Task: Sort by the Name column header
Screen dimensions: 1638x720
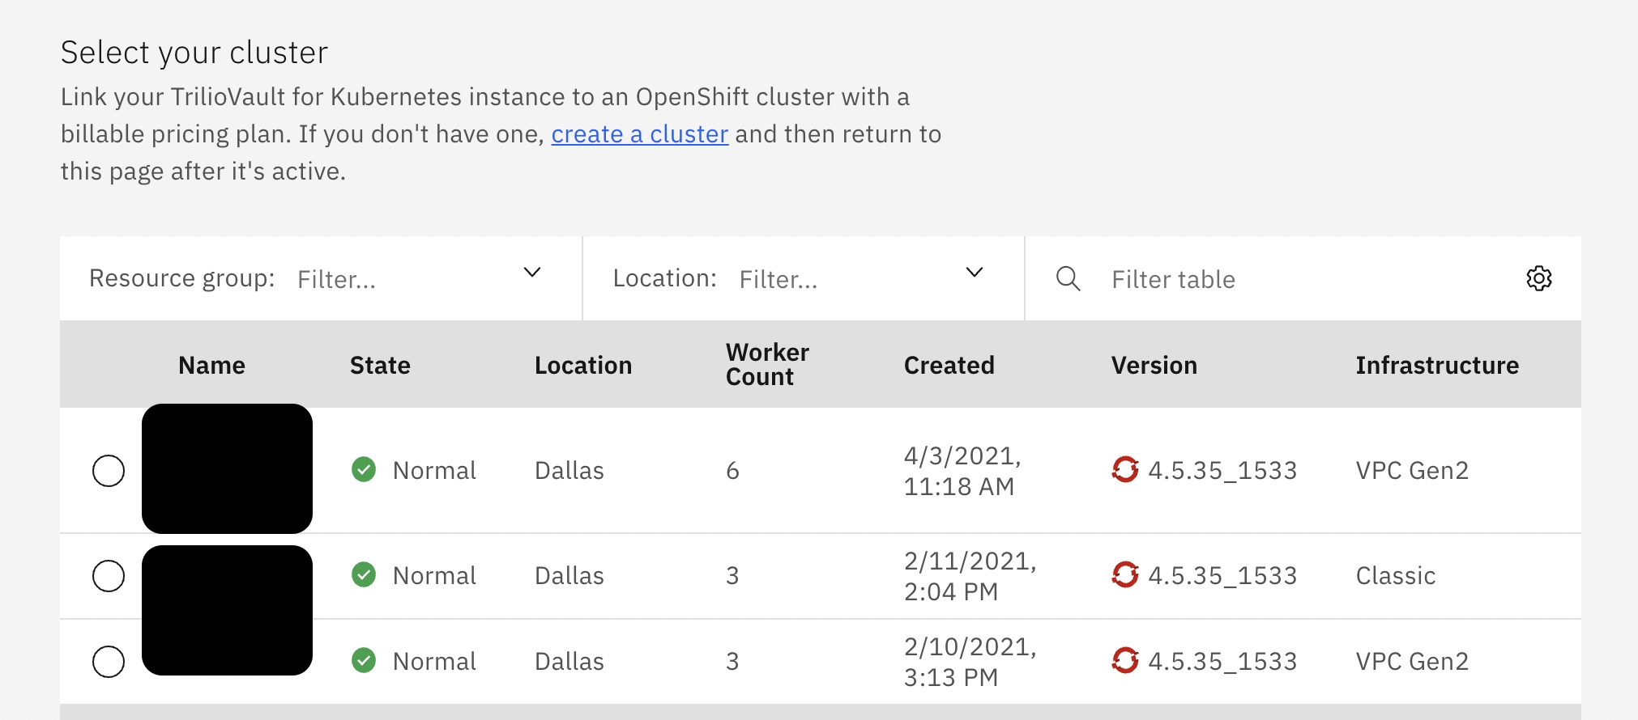Action: tap(211, 365)
